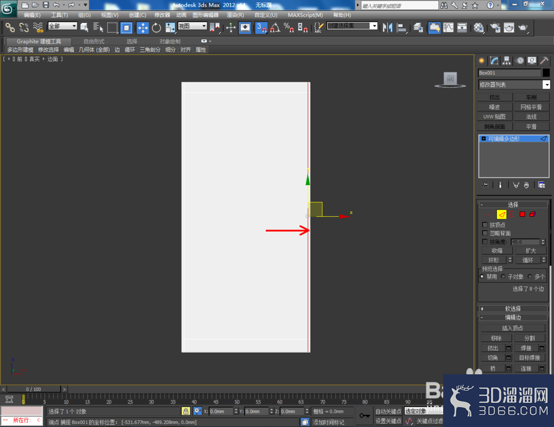This screenshot has height=427, width=554.
Task: Activate the Select and Rotate tool
Action: 156,27
